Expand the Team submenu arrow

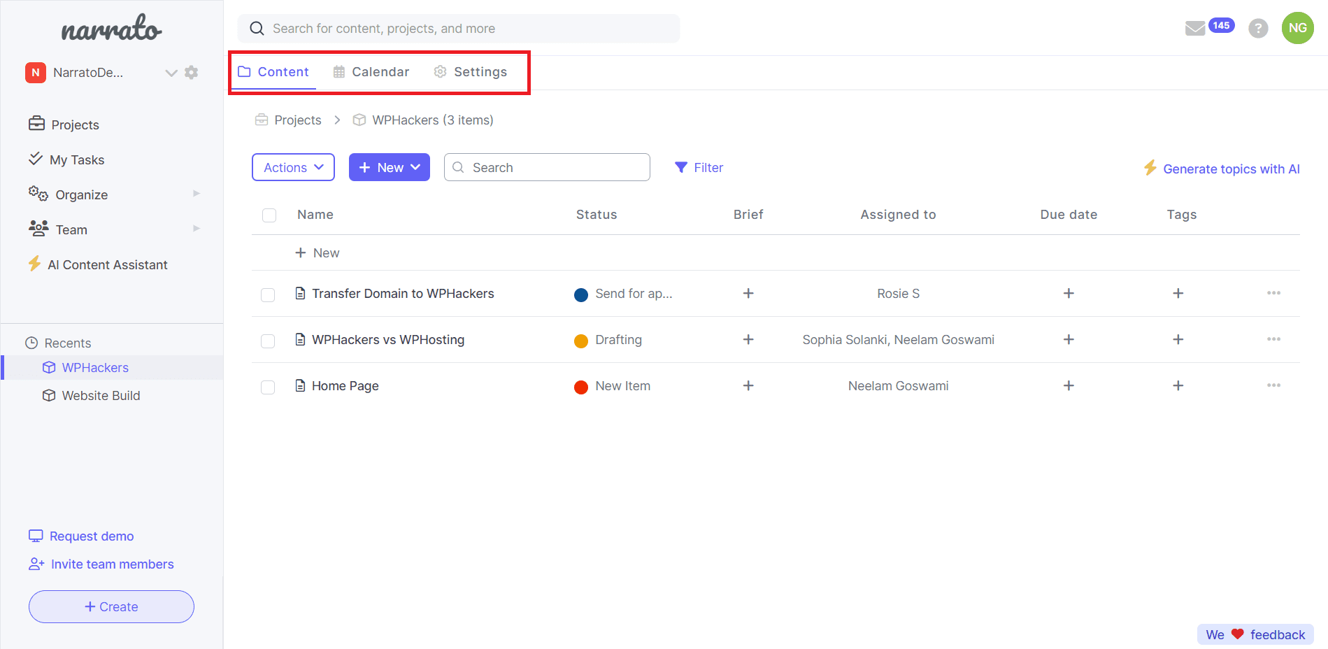pos(197,229)
